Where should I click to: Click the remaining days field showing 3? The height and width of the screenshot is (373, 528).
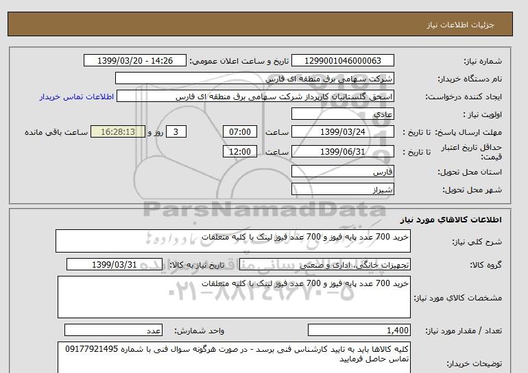click(176, 131)
